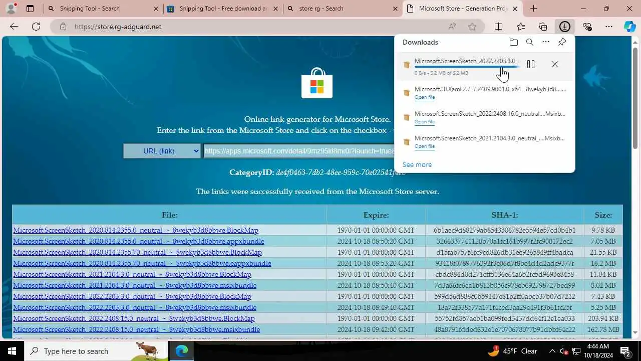The width and height of the screenshot is (641, 361).
Task: Activate Read aloud icon in address bar
Action: coord(453,27)
